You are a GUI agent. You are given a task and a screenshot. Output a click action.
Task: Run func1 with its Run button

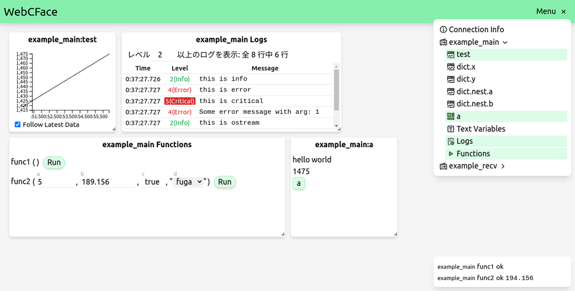click(x=54, y=163)
